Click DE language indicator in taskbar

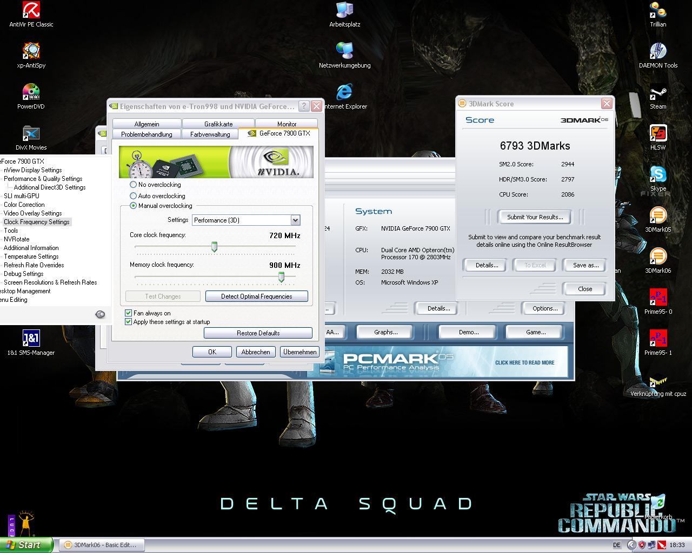click(x=617, y=545)
